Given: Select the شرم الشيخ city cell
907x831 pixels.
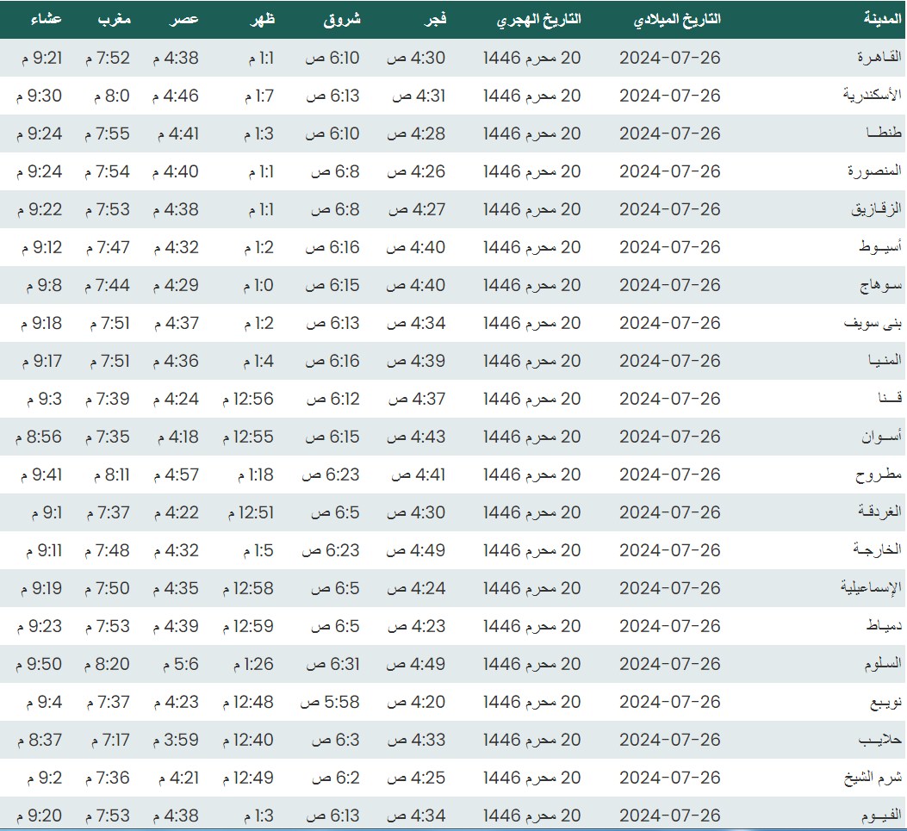Looking at the screenshot, I should [873, 778].
